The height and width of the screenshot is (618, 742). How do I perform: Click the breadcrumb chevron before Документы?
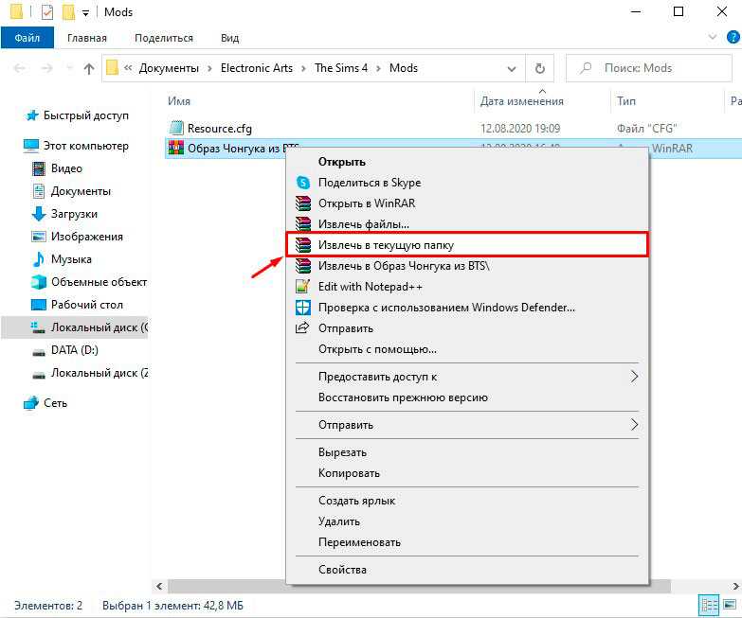coord(128,68)
